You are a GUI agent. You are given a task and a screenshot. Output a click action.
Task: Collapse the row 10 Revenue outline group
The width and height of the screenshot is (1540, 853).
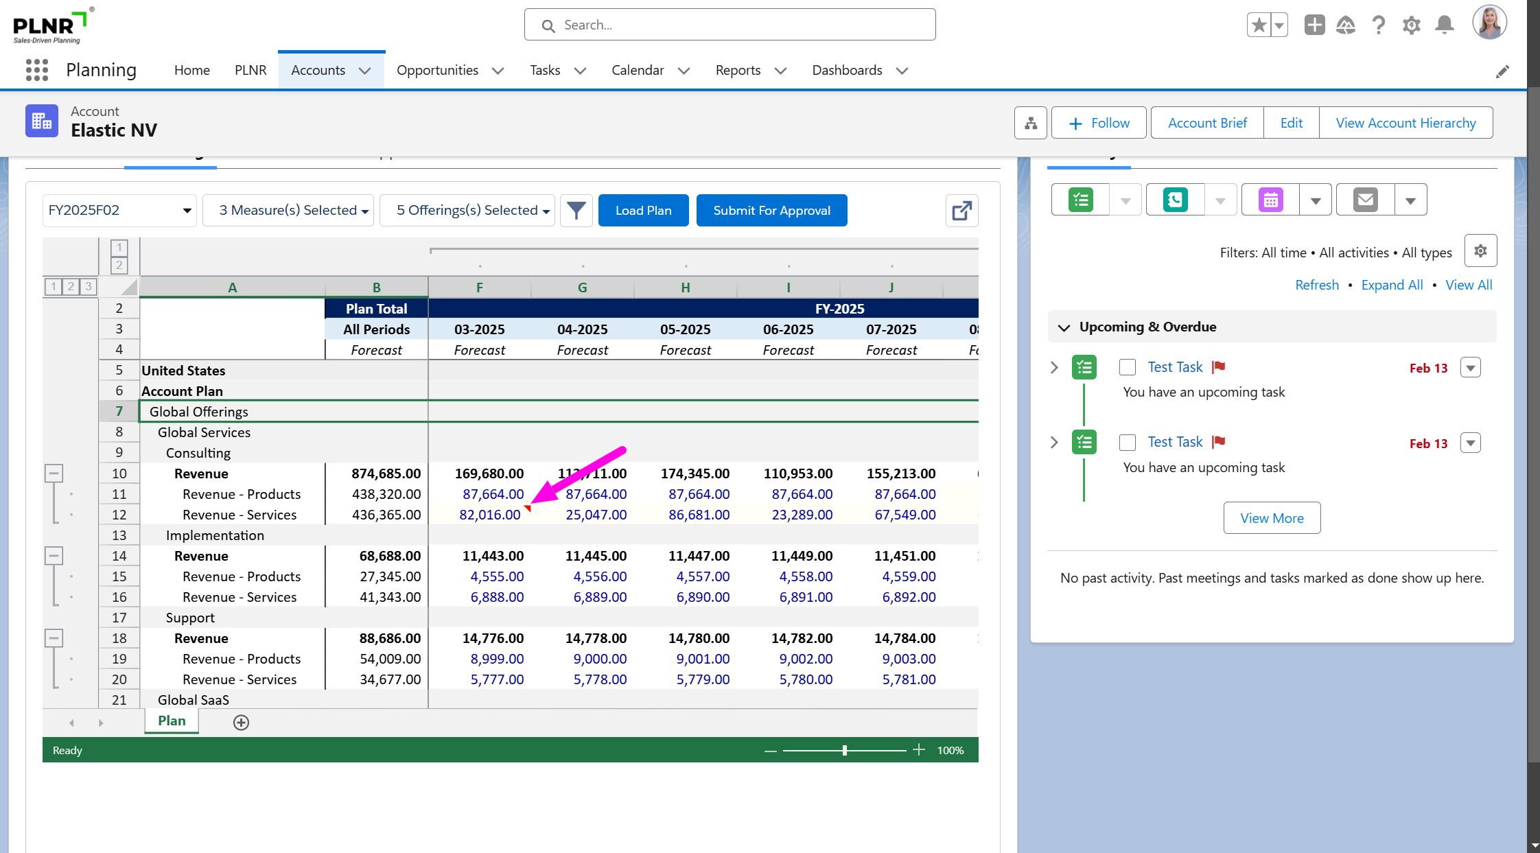54,473
